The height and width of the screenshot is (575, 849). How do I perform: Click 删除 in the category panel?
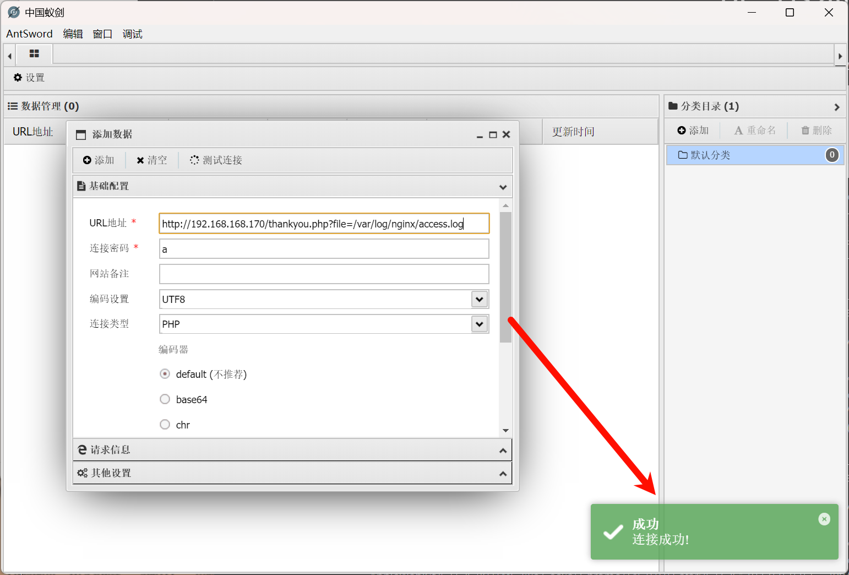pos(817,131)
